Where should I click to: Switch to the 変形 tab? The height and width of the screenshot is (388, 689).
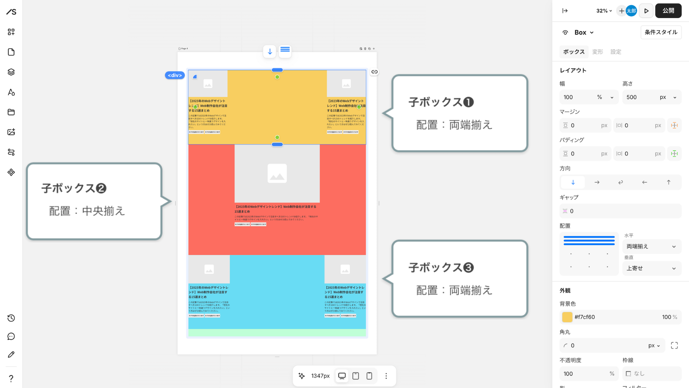(x=597, y=52)
